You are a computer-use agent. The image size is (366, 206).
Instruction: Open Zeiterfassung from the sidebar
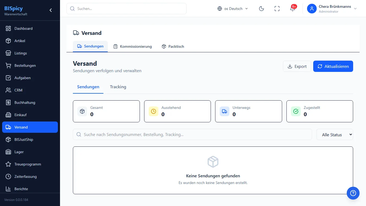click(30, 176)
